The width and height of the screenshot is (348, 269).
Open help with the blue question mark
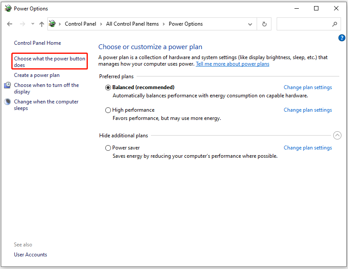click(x=342, y=38)
